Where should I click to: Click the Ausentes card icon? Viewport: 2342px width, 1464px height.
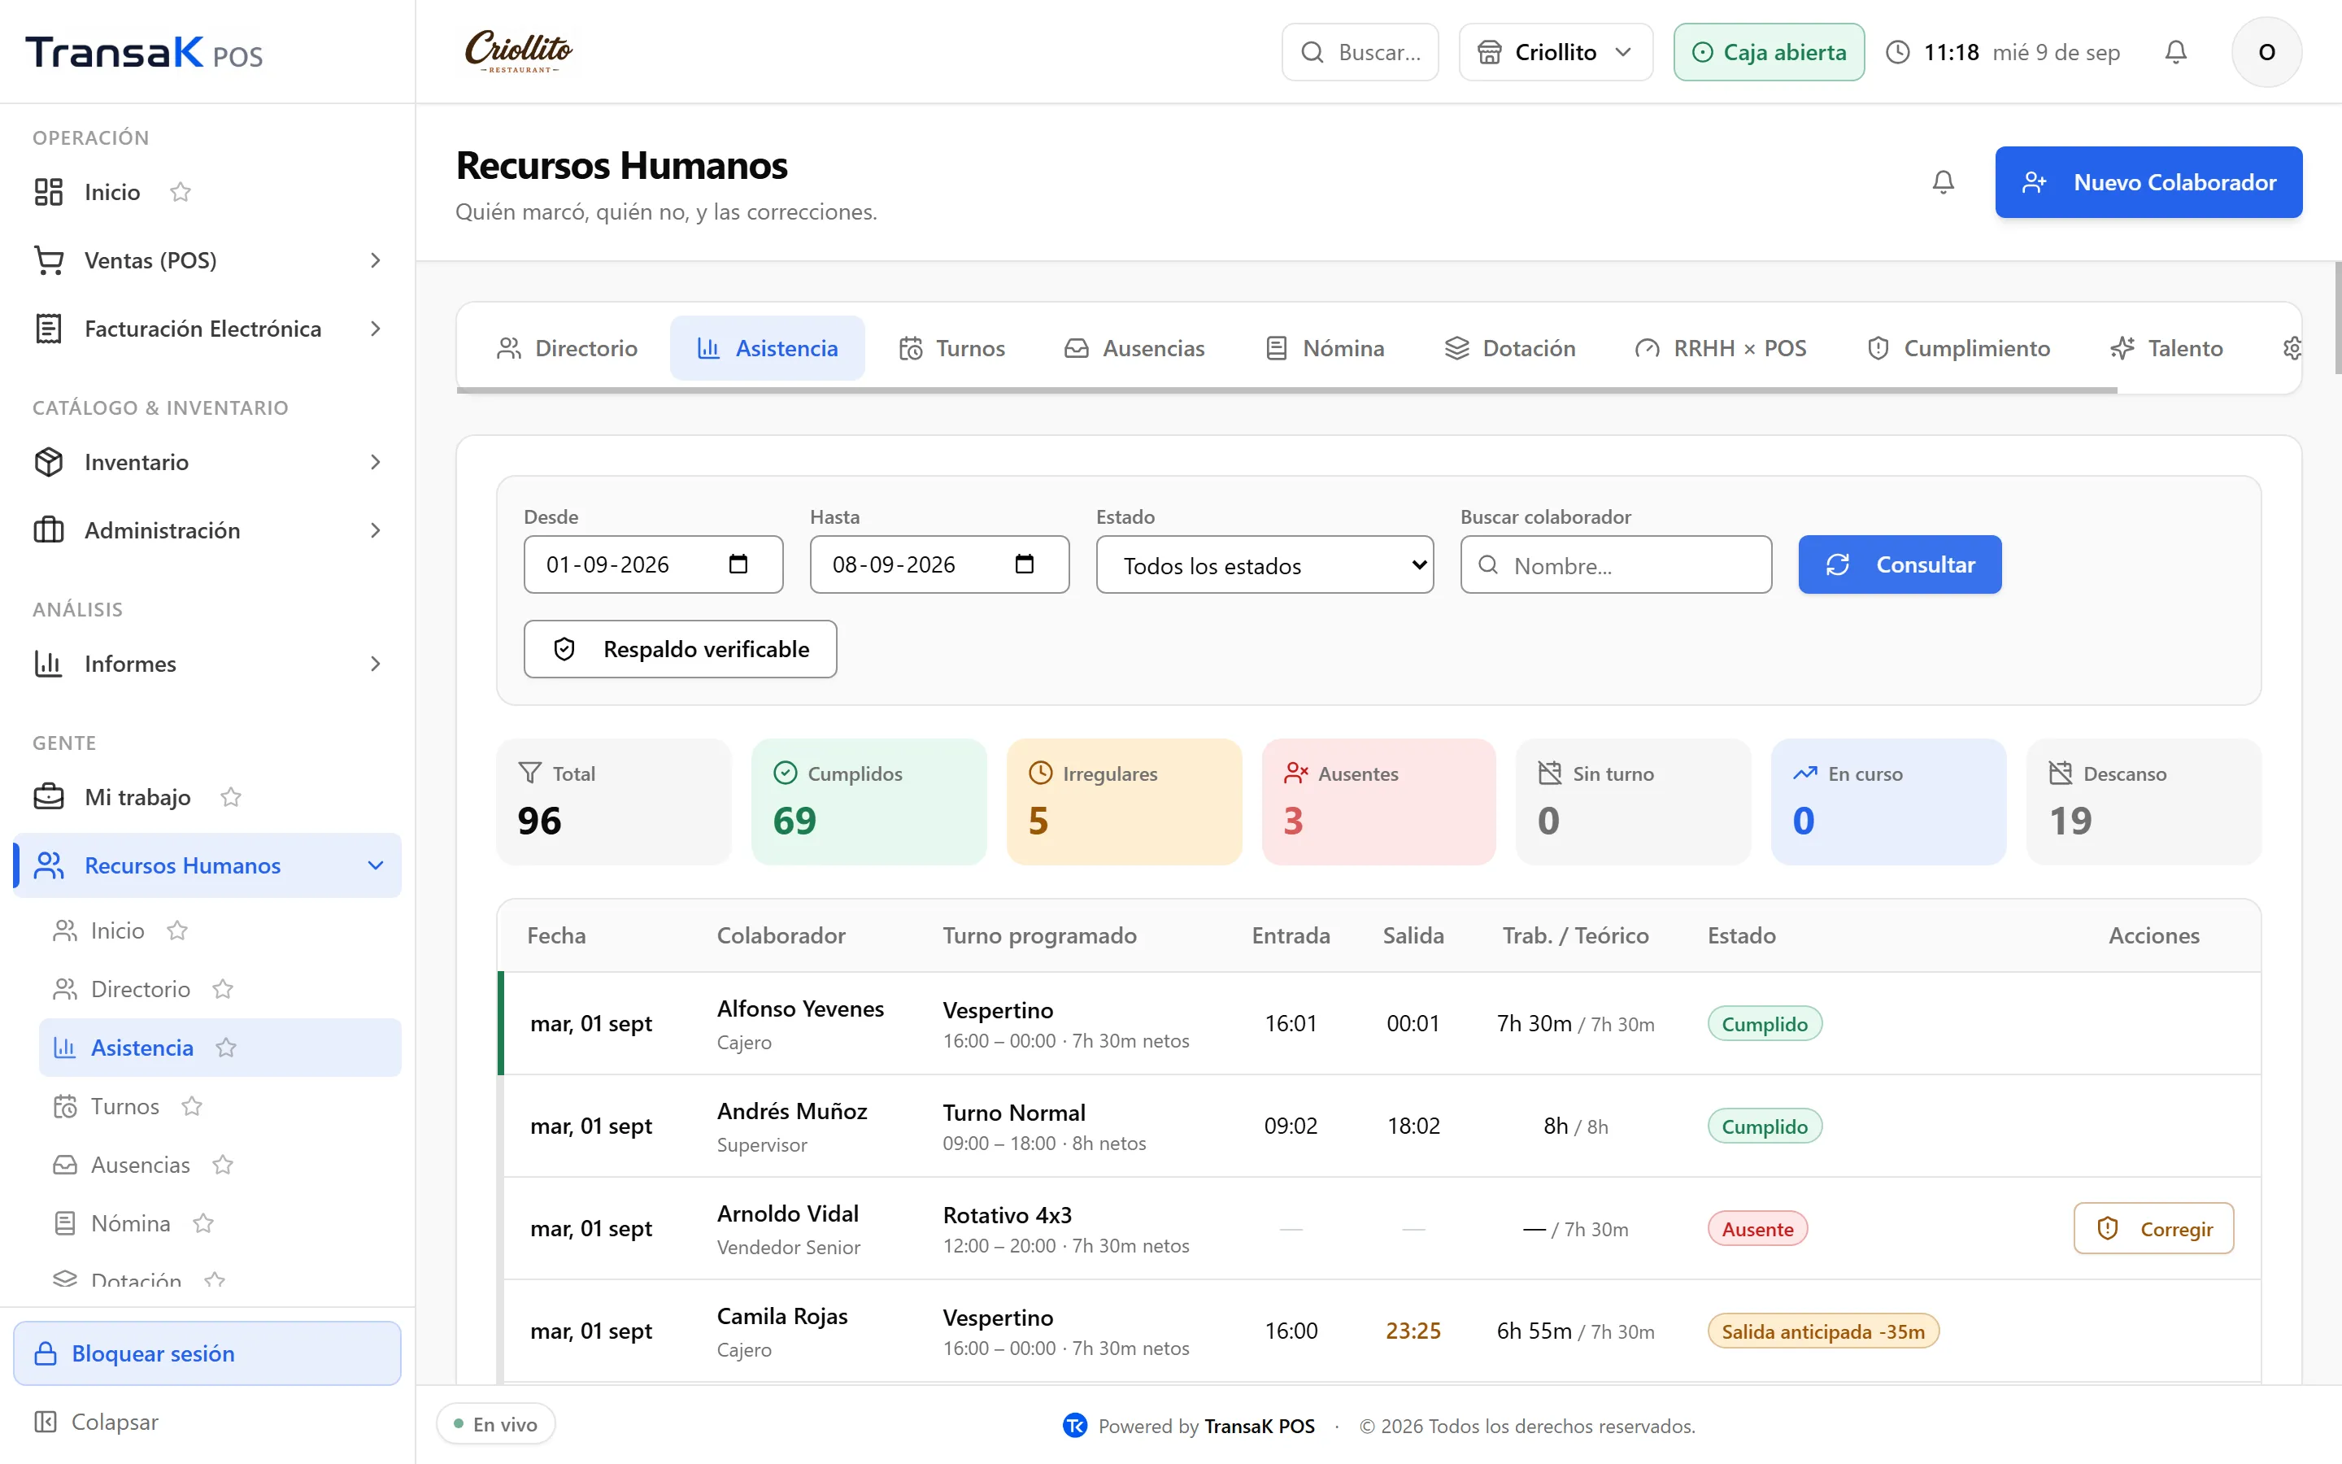coord(1296,773)
